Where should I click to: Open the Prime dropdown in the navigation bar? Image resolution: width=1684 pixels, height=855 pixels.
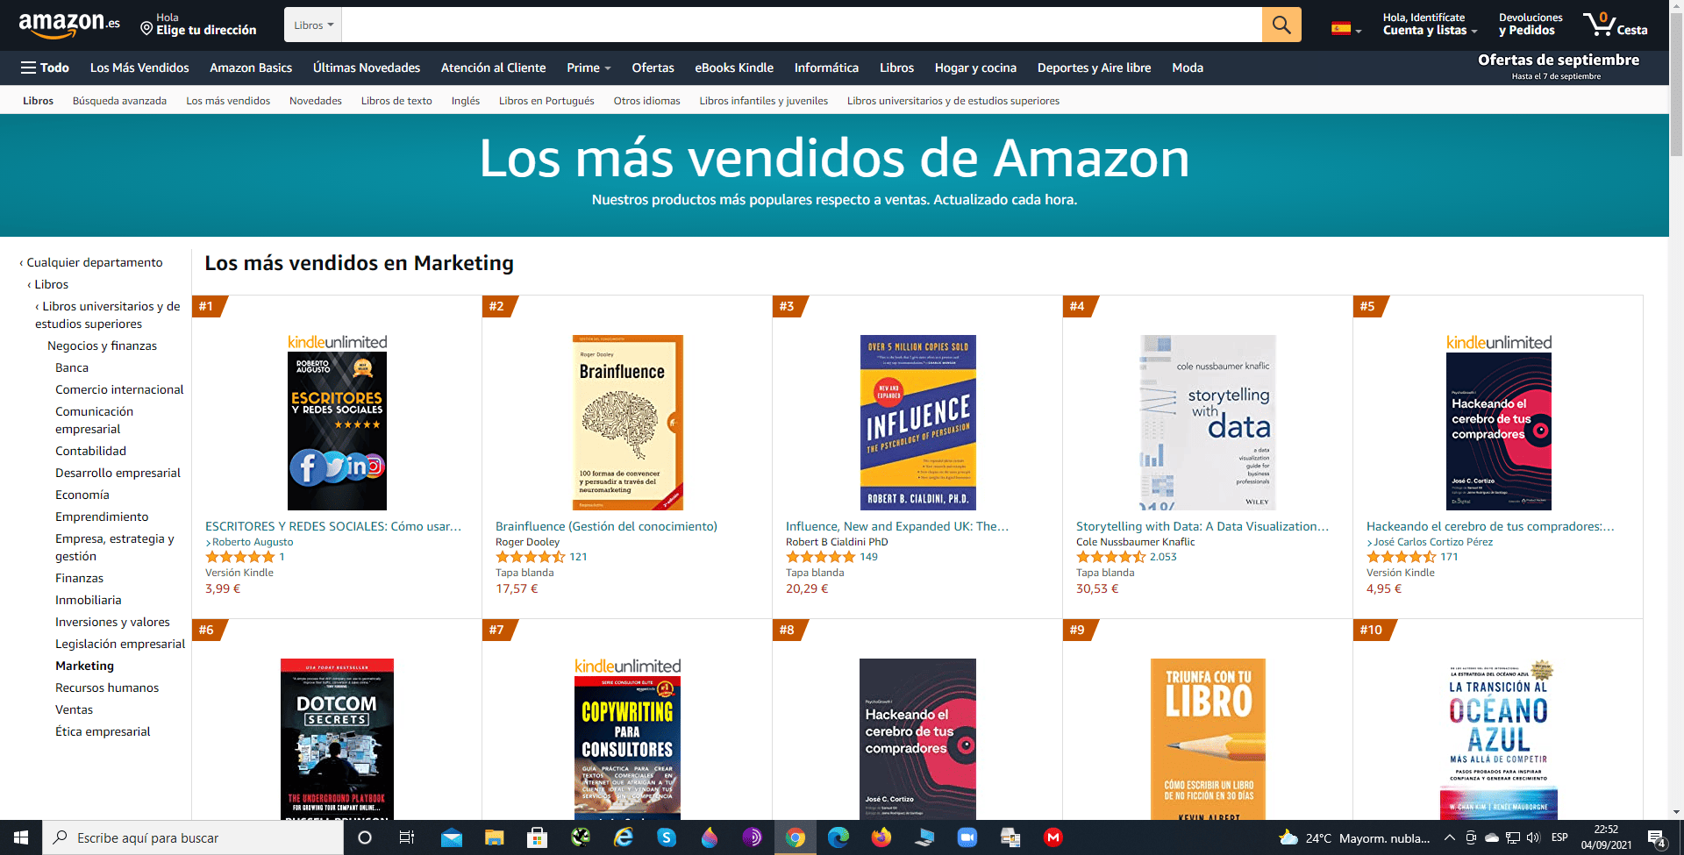(x=589, y=68)
